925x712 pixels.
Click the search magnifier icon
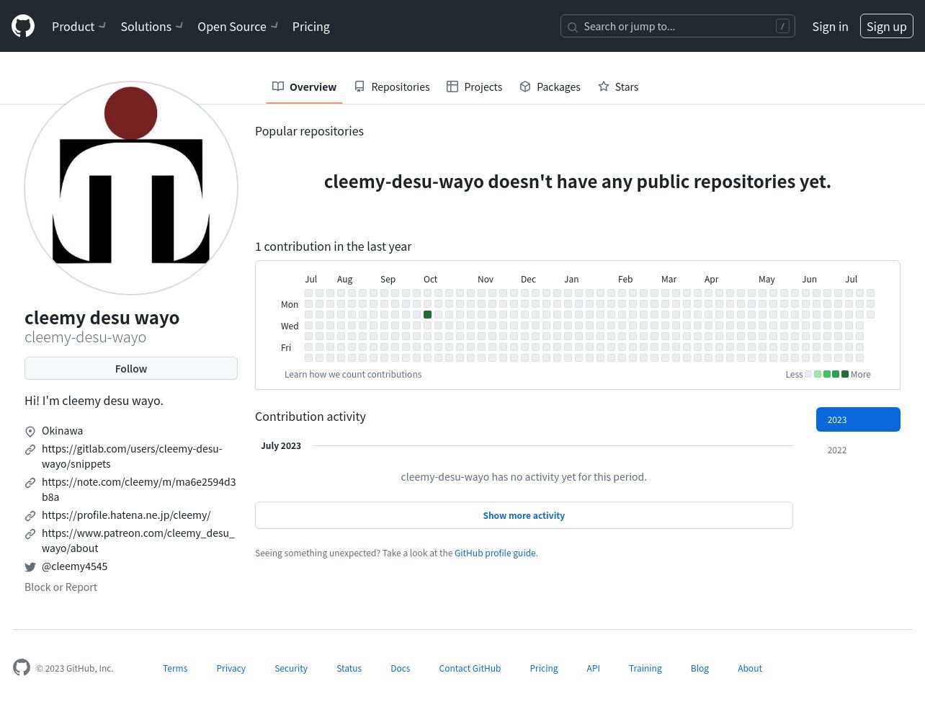click(x=573, y=27)
